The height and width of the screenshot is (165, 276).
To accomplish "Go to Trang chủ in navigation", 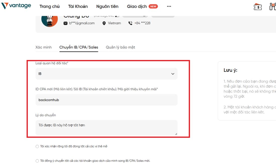I will [49, 6].
